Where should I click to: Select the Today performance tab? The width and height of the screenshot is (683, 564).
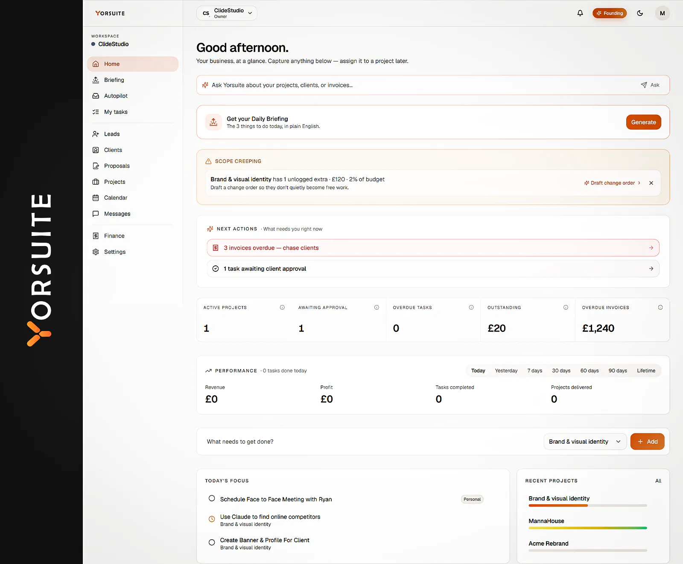[478, 371]
